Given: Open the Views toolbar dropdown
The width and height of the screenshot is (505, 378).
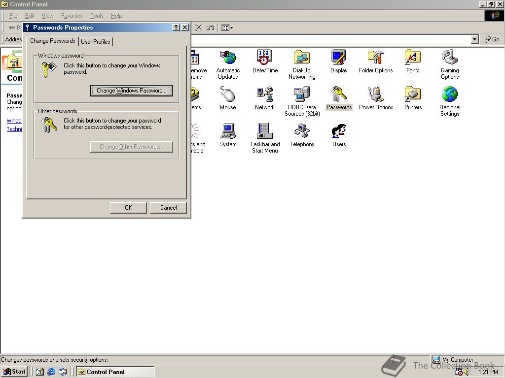Looking at the screenshot, I should (227, 28).
